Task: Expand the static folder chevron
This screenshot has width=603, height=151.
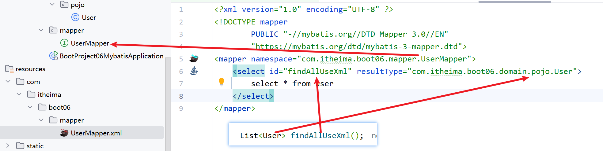Action: (x=8, y=145)
